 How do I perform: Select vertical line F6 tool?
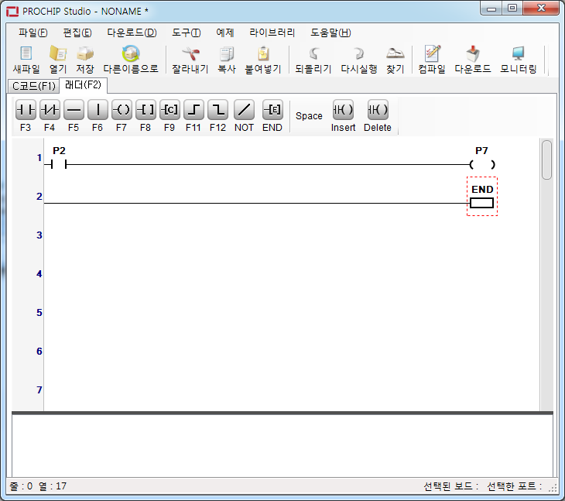coord(98,110)
